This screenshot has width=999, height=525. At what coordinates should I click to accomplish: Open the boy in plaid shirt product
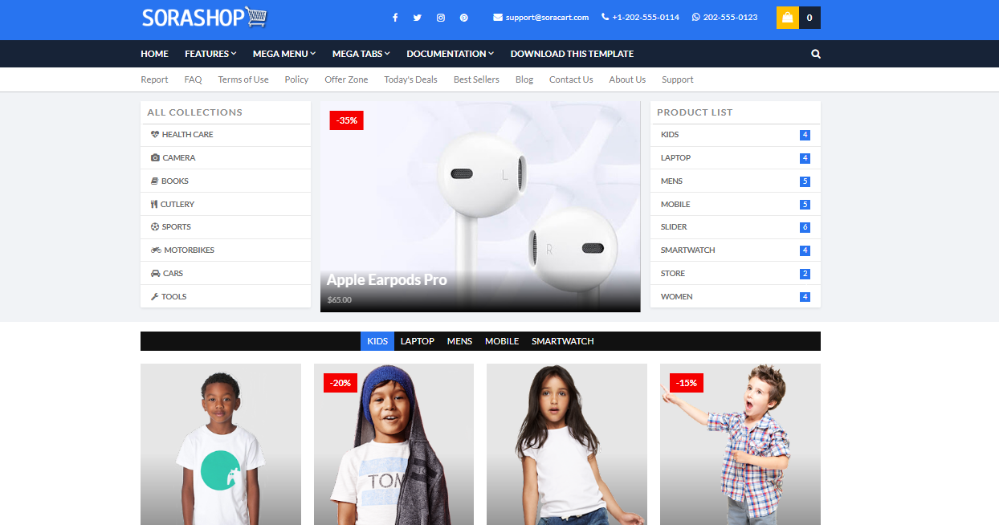coord(740,444)
